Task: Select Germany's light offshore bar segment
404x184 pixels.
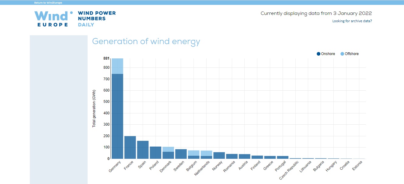Action: click(x=117, y=66)
